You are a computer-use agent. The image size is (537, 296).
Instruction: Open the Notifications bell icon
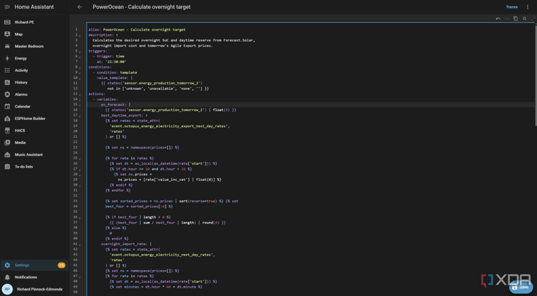tap(7, 277)
